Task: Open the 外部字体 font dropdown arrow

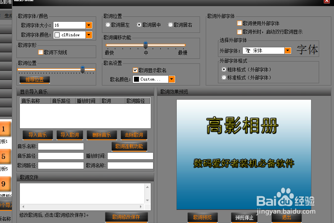Action: 288,50
